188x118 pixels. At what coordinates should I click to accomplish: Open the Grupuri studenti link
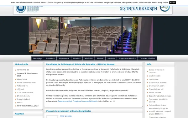click(23, 99)
